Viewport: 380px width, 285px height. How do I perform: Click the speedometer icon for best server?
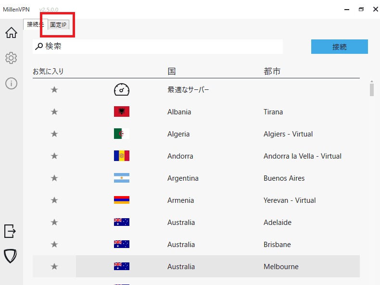click(122, 89)
